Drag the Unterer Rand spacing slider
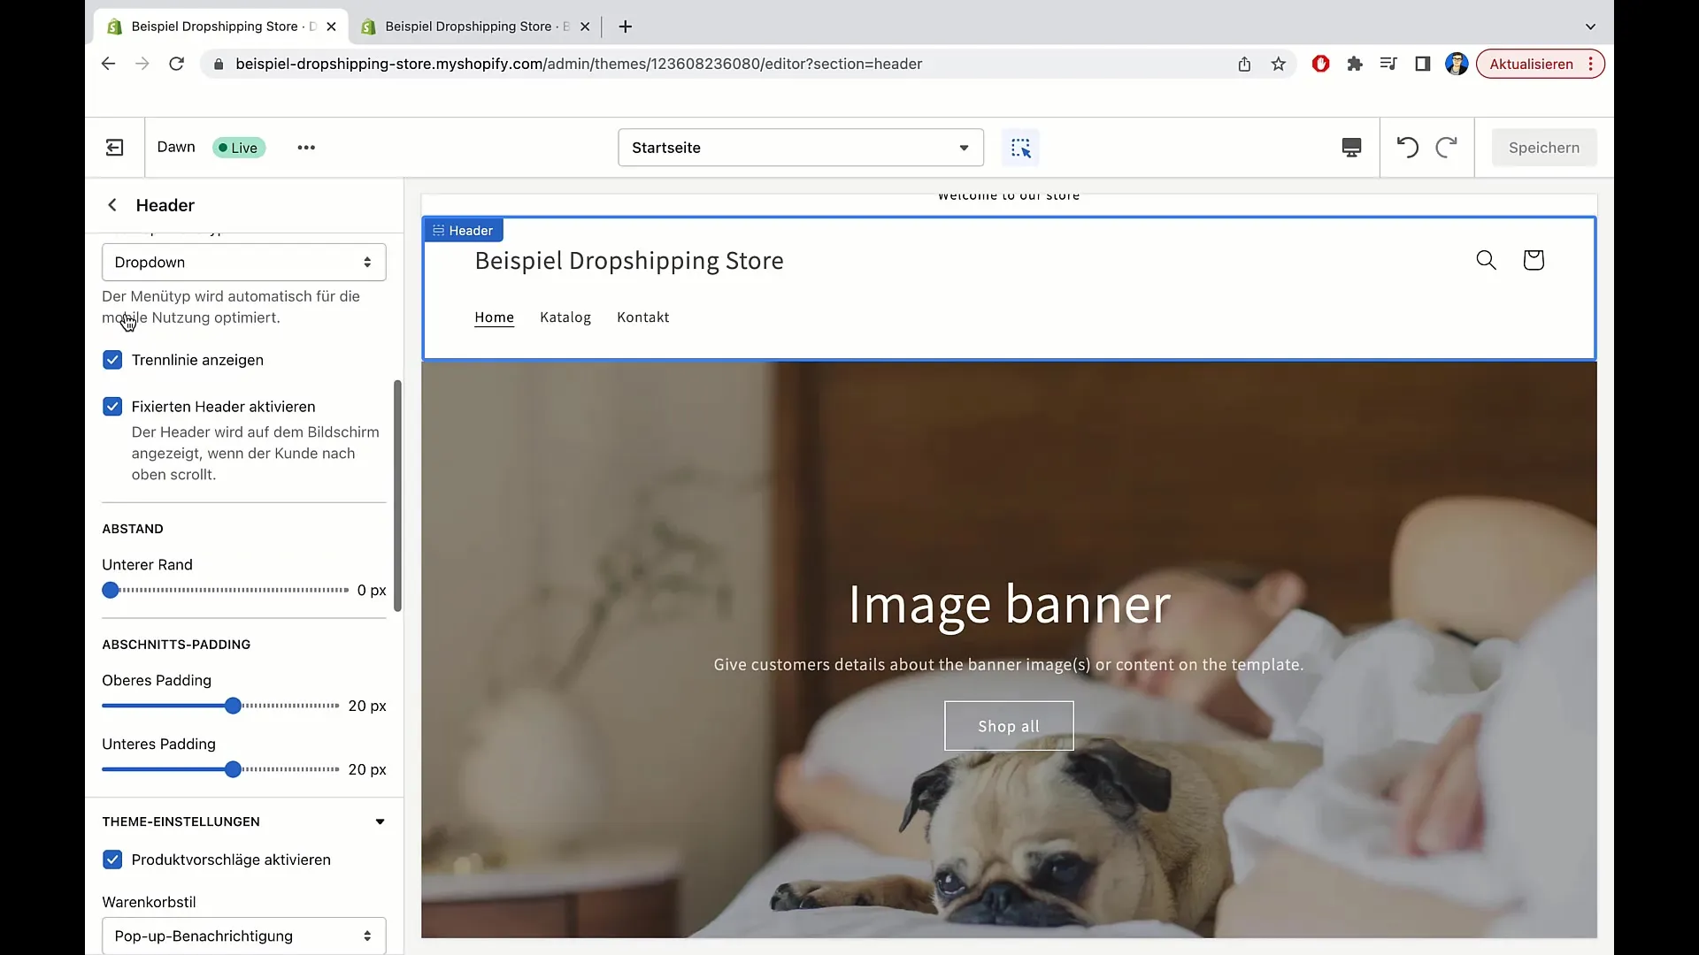Image resolution: width=1699 pixels, height=955 pixels. point(111,589)
